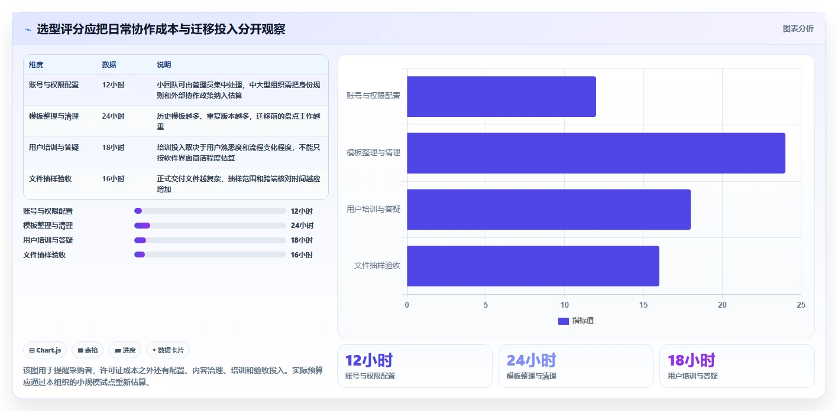Click the 账号与权限配置 bar in the chart
Viewport: 838px width, 411px height.
pyautogui.click(x=501, y=96)
